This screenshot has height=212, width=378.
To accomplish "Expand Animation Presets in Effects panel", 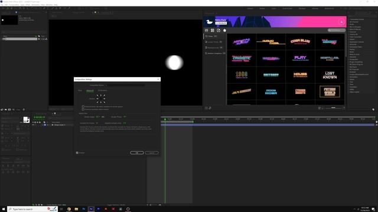I will coord(357,19).
